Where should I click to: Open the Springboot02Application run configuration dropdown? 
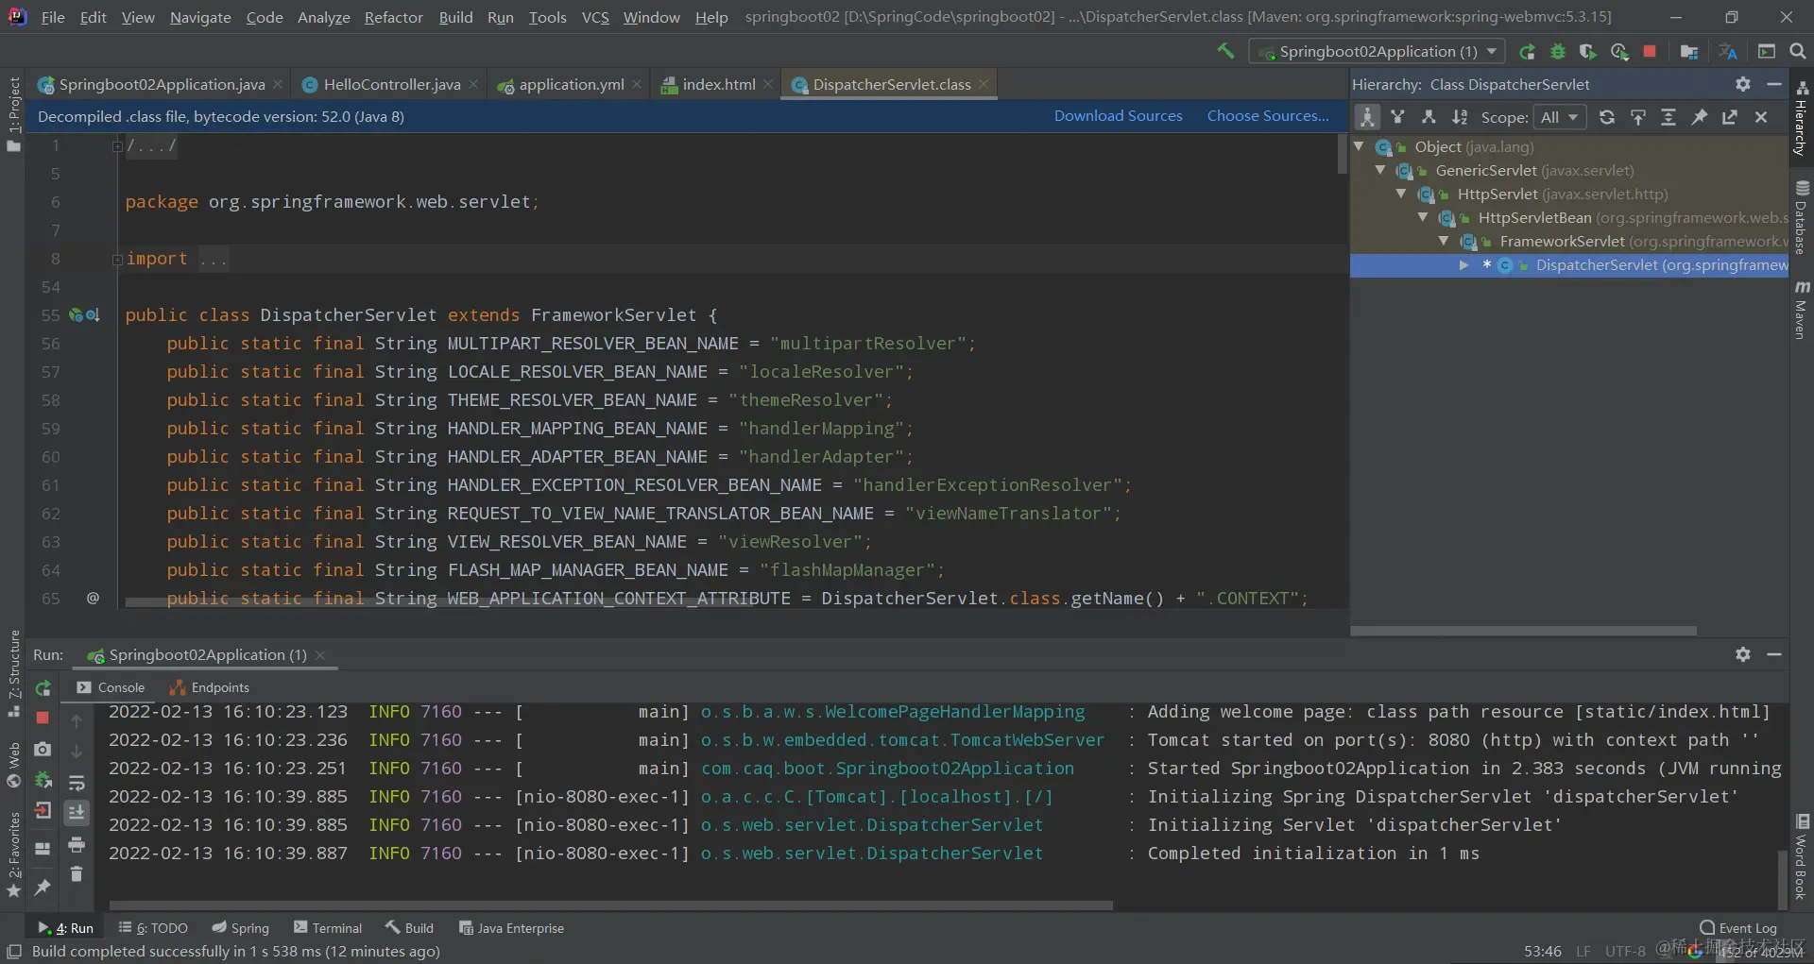(x=1376, y=52)
